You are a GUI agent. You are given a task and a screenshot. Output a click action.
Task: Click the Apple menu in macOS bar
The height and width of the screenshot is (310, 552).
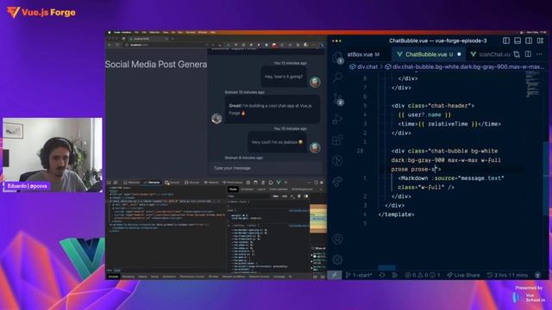(110, 33)
